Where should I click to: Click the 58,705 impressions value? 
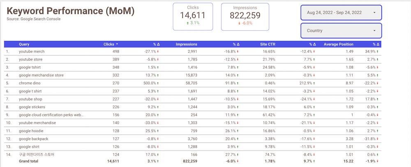coord(191,83)
